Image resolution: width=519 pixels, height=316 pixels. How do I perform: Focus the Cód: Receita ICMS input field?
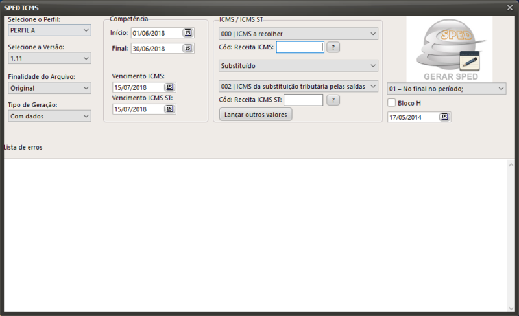[x=300, y=47]
